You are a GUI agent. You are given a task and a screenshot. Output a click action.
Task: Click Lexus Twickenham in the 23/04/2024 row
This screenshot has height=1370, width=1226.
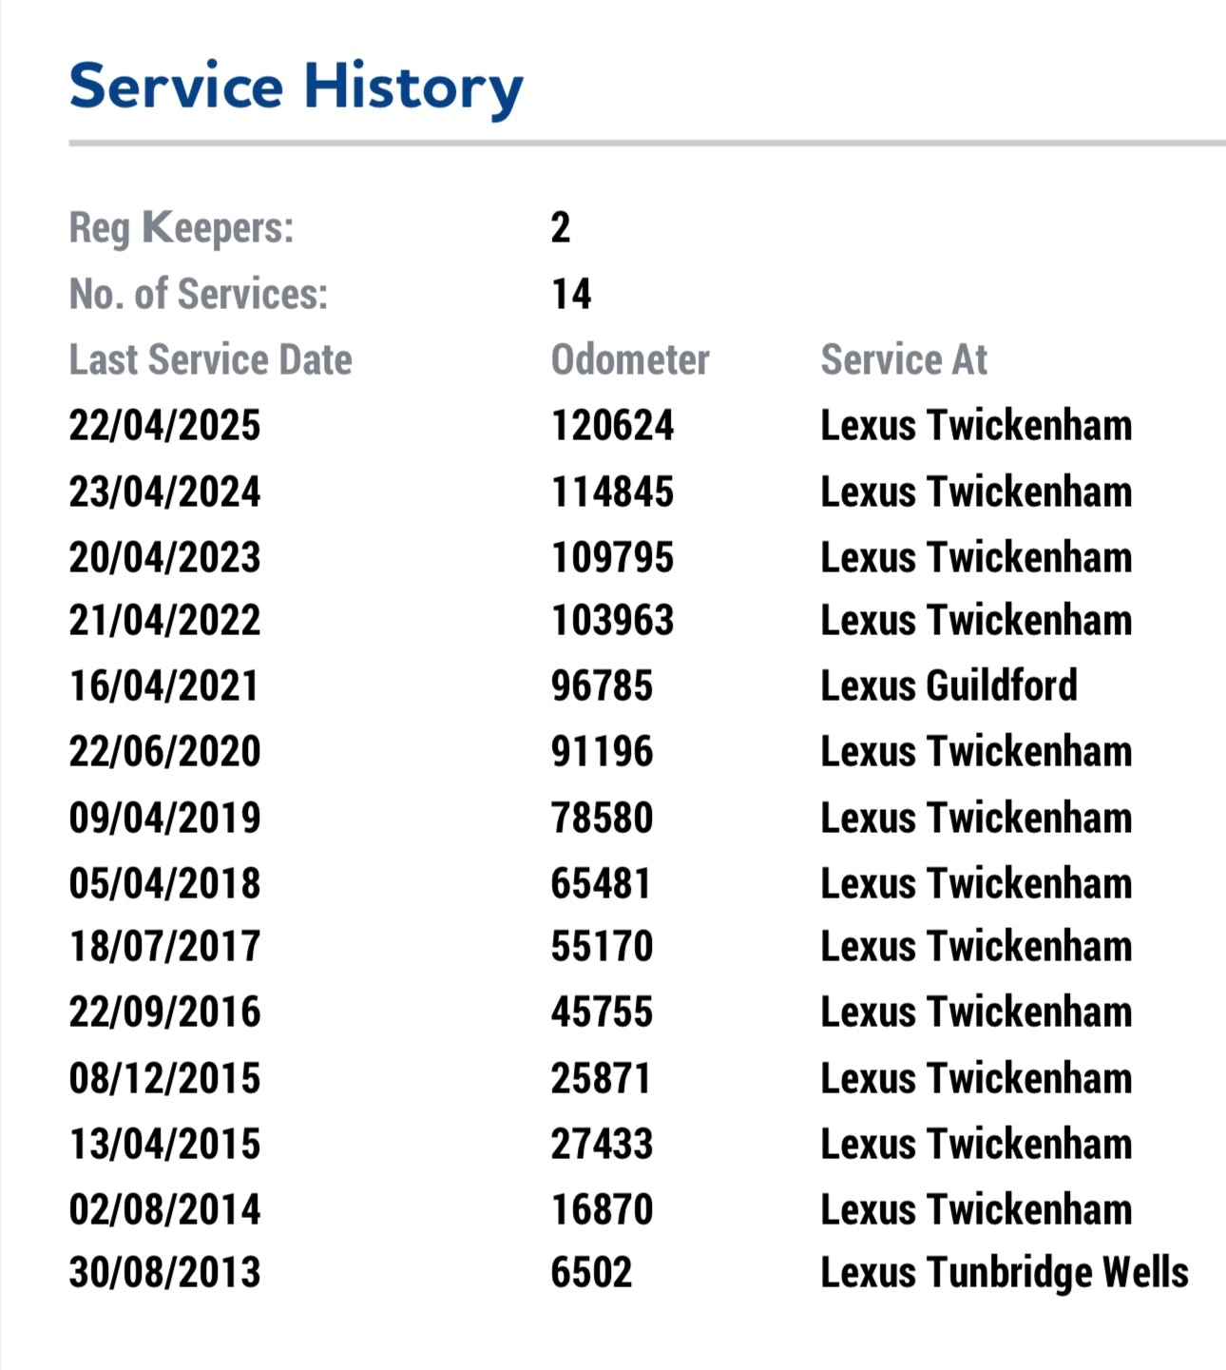pyautogui.click(x=976, y=492)
